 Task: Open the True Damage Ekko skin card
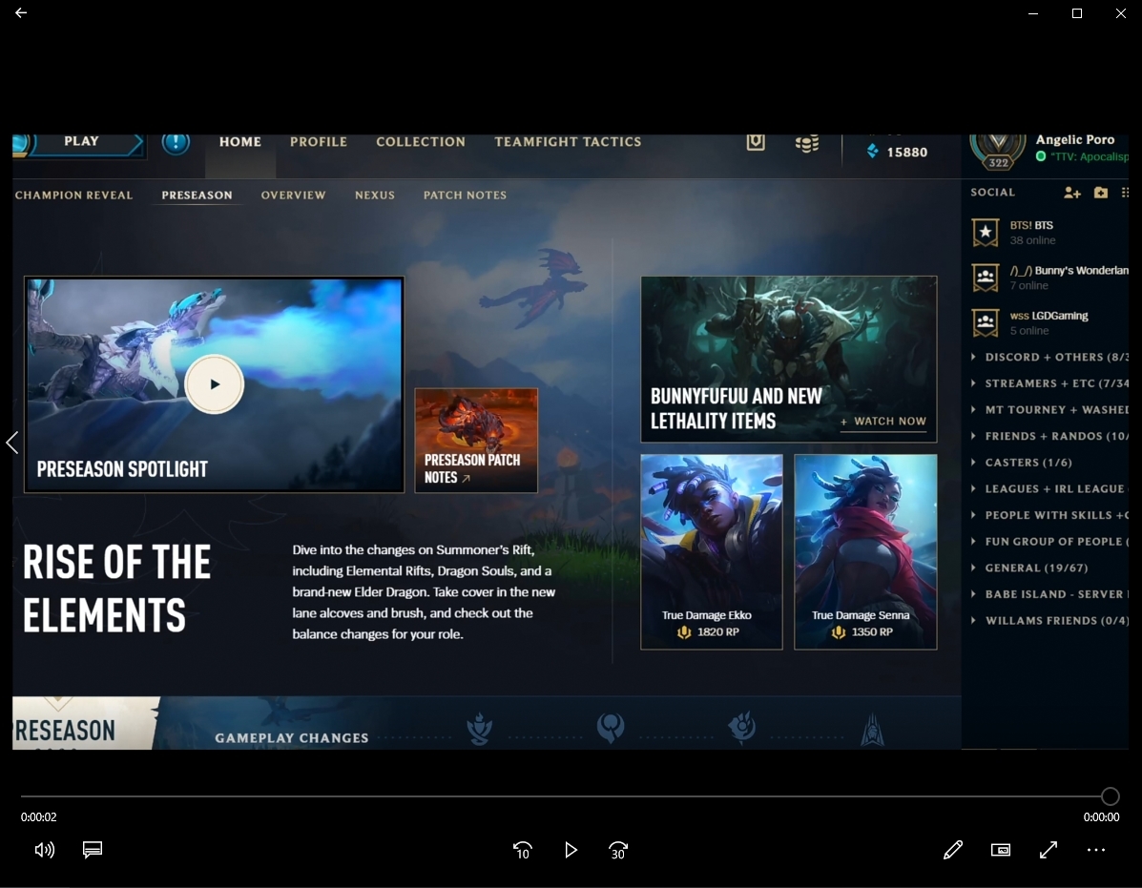point(712,551)
